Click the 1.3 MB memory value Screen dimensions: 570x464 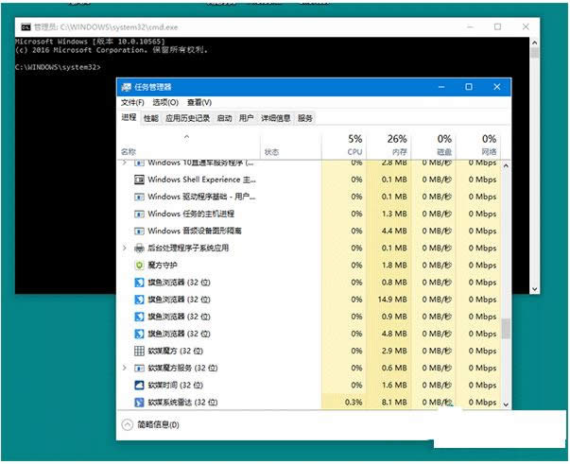pyautogui.click(x=394, y=214)
